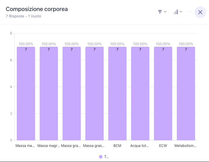
Task: Click the Metabolism... bar
Action: coord(186,93)
